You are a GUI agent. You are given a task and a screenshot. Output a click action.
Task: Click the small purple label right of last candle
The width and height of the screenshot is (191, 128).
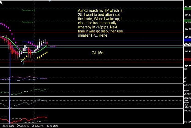click(x=53, y=46)
